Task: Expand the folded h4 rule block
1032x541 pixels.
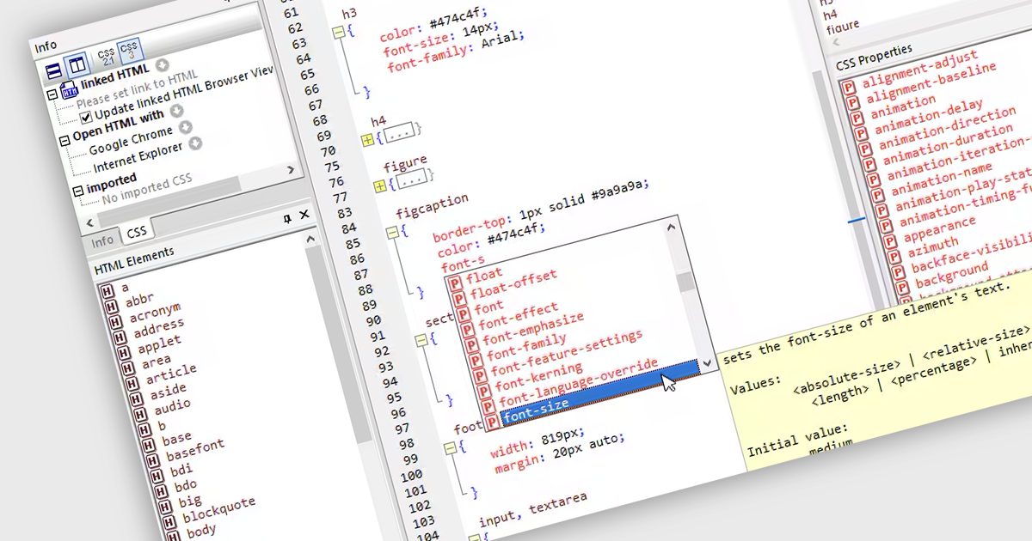Action: [x=367, y=138]
